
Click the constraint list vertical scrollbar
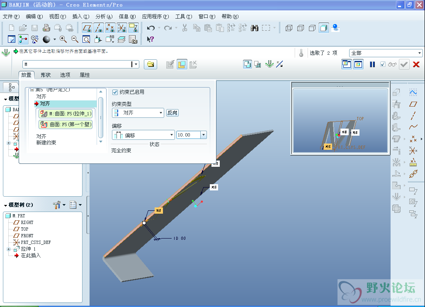(x=101, y=117)
